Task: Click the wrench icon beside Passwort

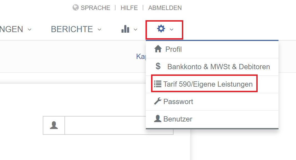Action: coord(158,101)
